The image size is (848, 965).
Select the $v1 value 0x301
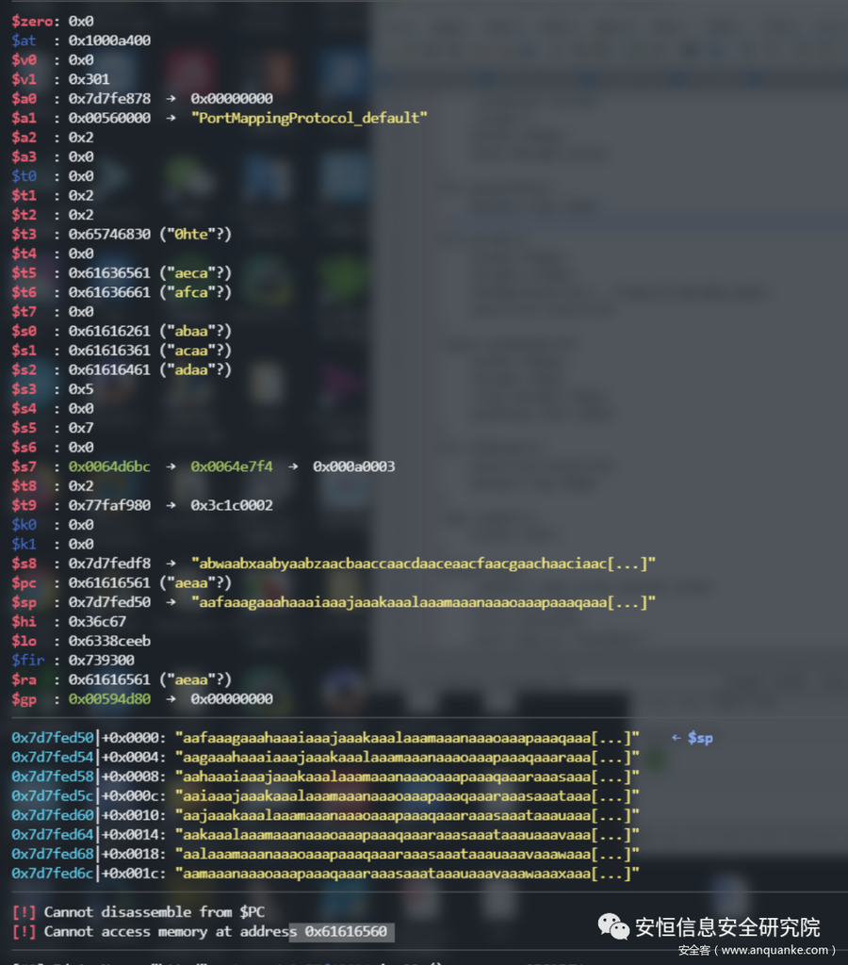(89, 79)
